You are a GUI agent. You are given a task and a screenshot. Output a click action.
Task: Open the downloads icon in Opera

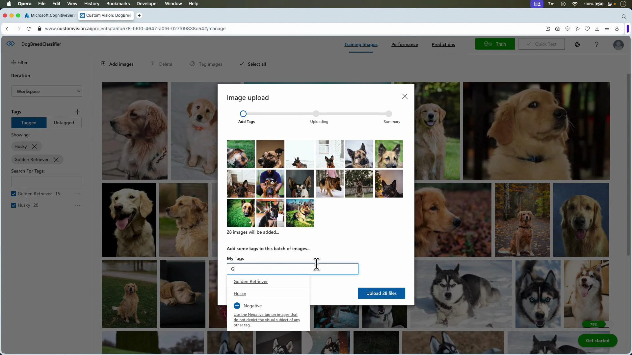[x=597, y=29]
